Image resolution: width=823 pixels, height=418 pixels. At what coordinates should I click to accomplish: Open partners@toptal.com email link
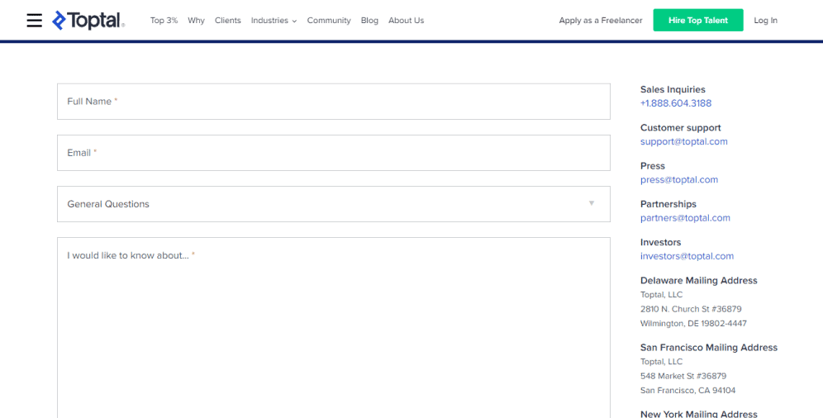click(685, 217)
